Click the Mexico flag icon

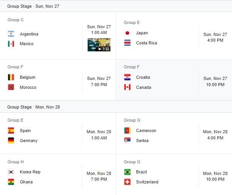click(x=11, y=44)
